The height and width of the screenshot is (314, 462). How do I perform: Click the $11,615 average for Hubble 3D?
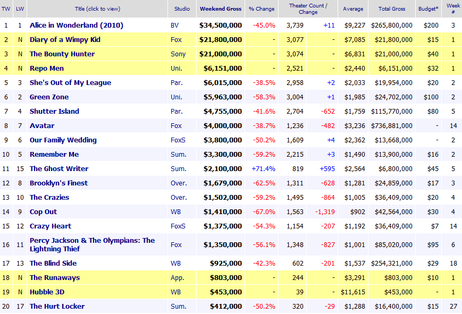[x=353, y=292]
